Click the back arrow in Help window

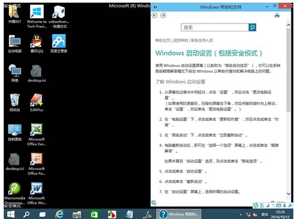(x=155, y=15)
